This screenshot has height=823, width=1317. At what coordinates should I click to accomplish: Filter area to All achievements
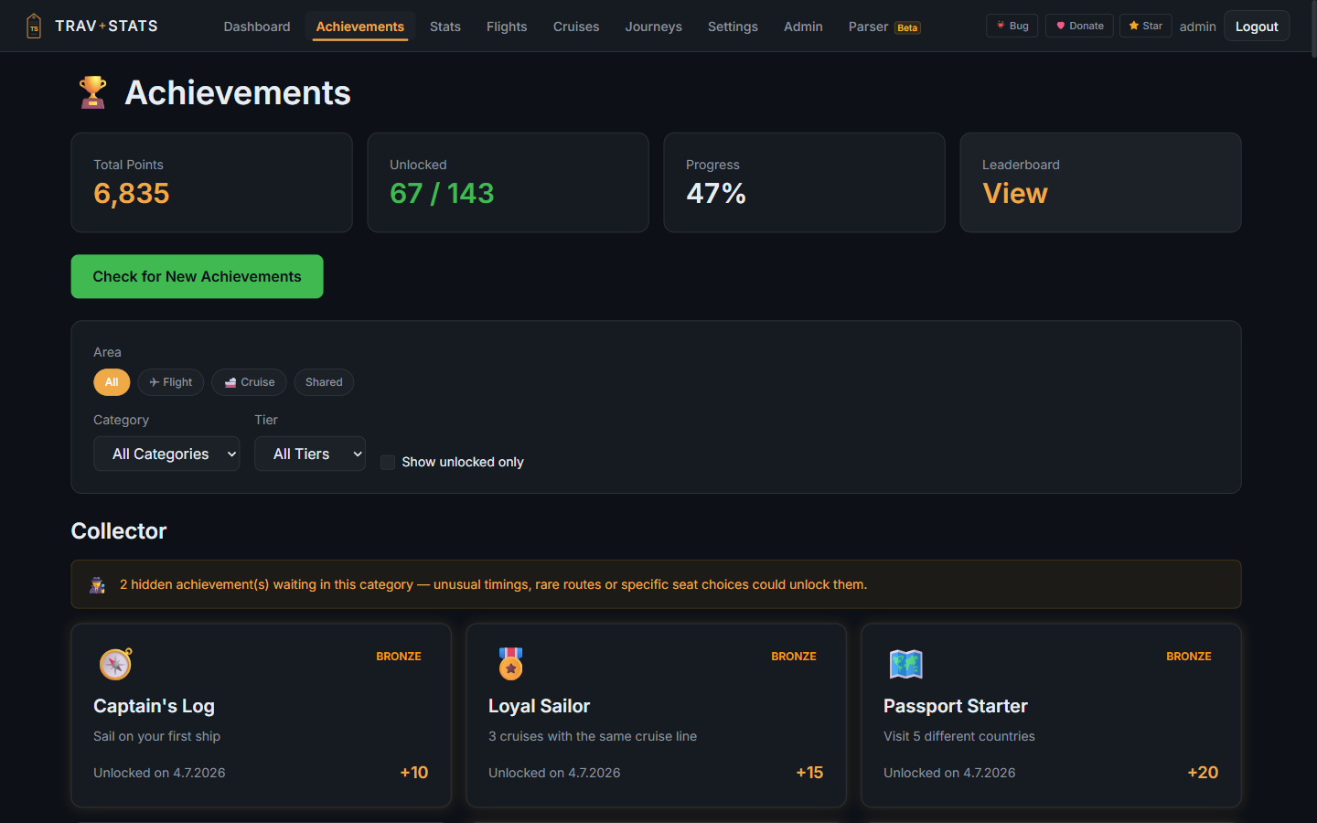click(112, 382)
